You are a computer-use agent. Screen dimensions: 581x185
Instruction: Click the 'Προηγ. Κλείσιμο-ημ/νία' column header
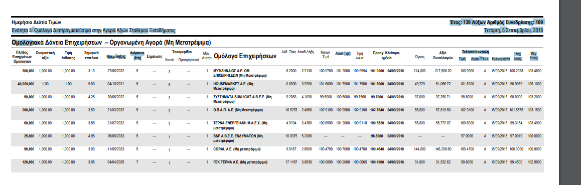coord(387,55)
